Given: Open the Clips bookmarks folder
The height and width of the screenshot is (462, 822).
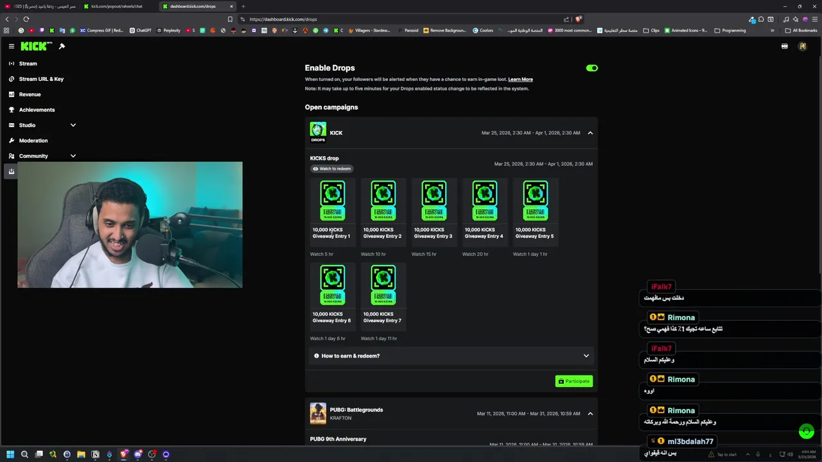Looking at the screenshot, I should click(x=651, y=30).
